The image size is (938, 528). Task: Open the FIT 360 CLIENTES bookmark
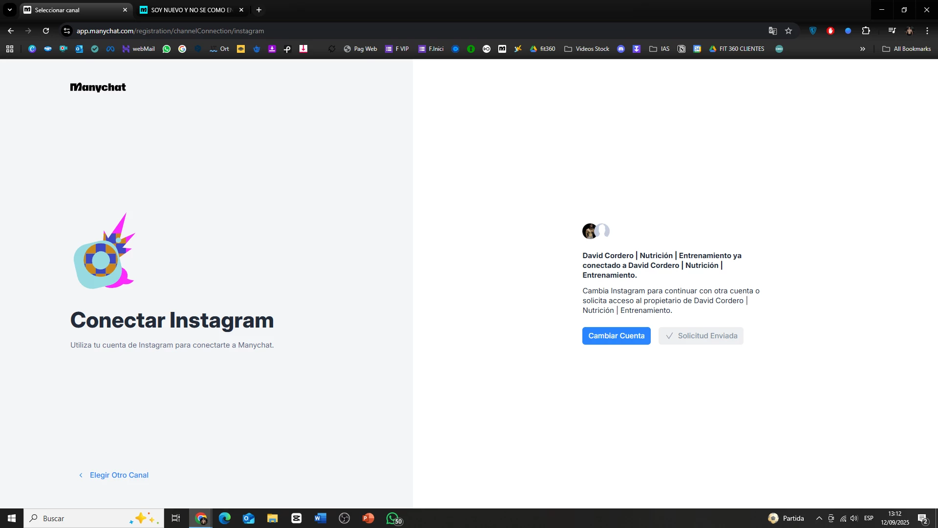pos(737,49)
